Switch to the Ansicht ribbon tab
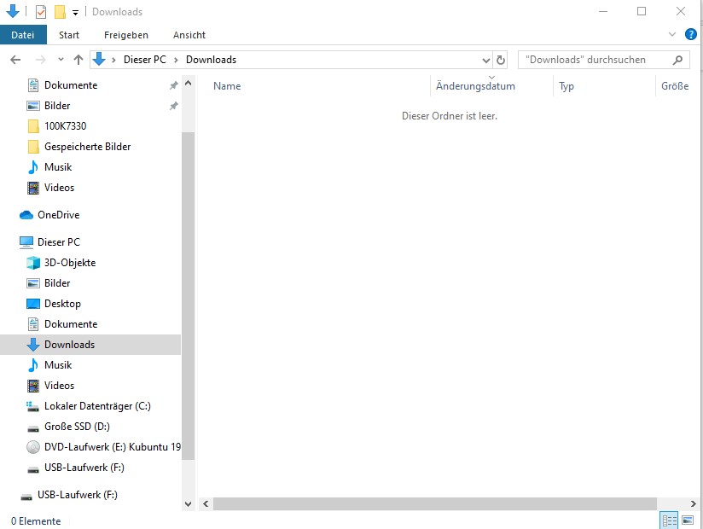Viewport: 703px width, 529px height. click(189, 35)
